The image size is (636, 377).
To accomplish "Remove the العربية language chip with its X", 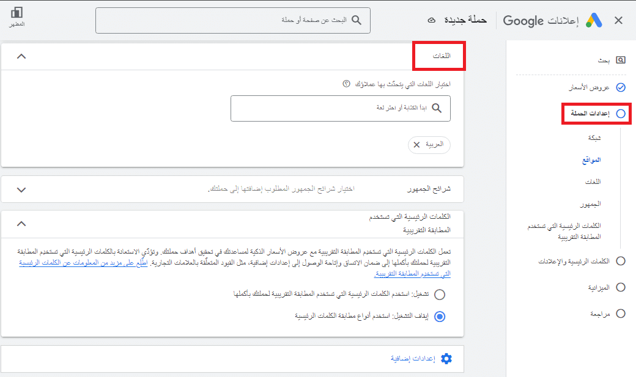I will (x=416, y=145).
